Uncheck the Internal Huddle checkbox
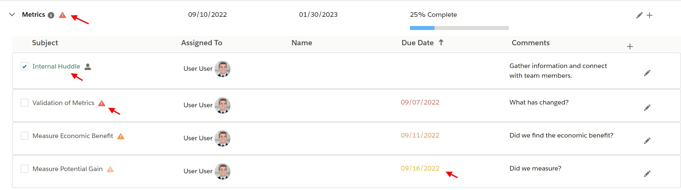The image size is (681, 190). coord(24,66)
